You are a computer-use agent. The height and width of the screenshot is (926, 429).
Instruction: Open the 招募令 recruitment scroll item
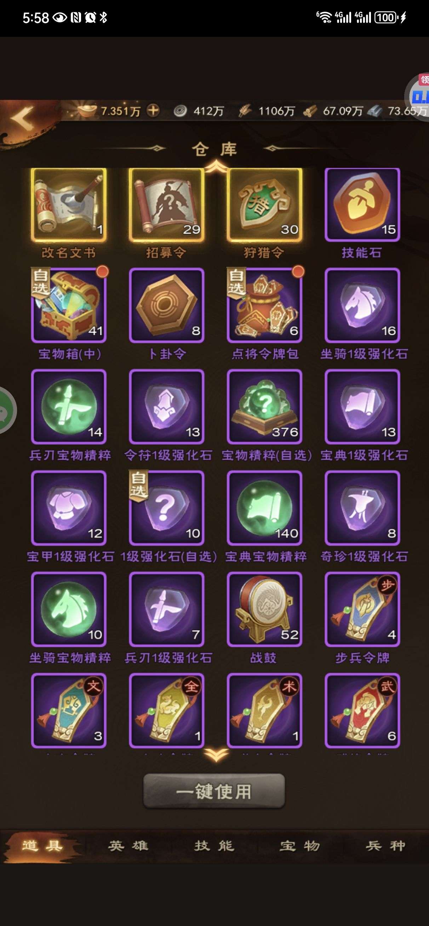tap(166, 205)
